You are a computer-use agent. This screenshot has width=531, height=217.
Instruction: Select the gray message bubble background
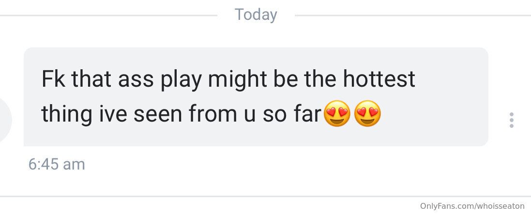point(256,97)
